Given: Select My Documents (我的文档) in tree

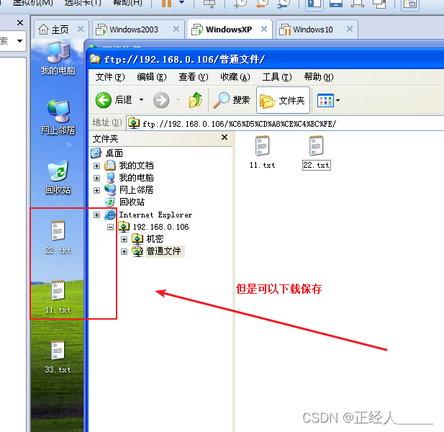Looking at the screenshot, I should pos(136,166).
